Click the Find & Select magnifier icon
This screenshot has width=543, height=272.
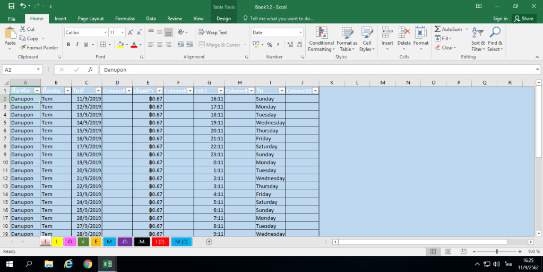tap(495, 33)
